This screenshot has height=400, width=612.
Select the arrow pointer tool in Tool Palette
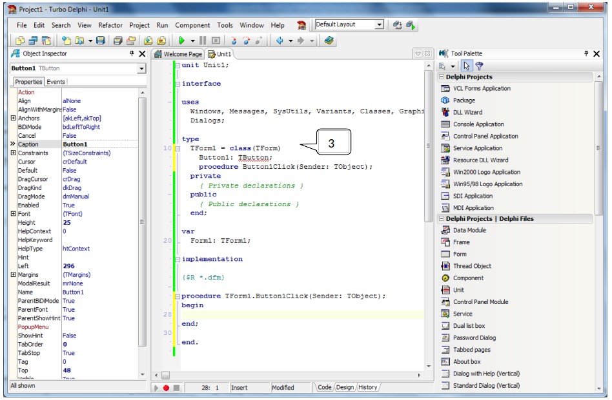(x=467, y=66)
